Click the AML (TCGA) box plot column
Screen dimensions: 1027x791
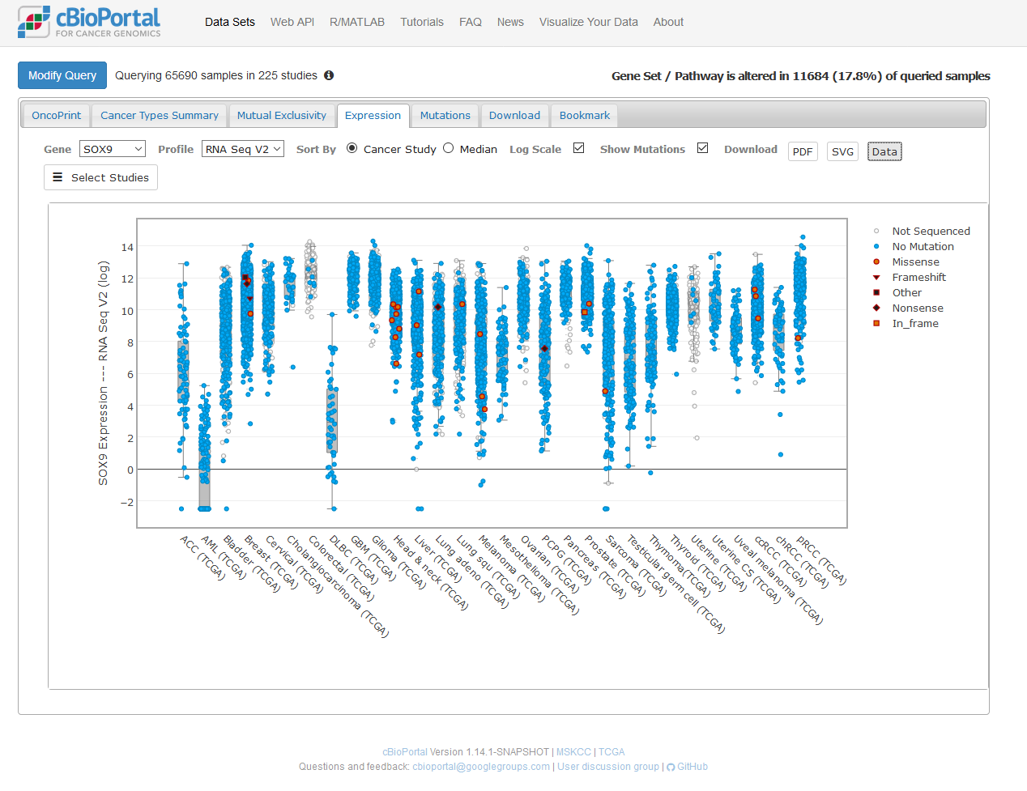coord(204,447)
